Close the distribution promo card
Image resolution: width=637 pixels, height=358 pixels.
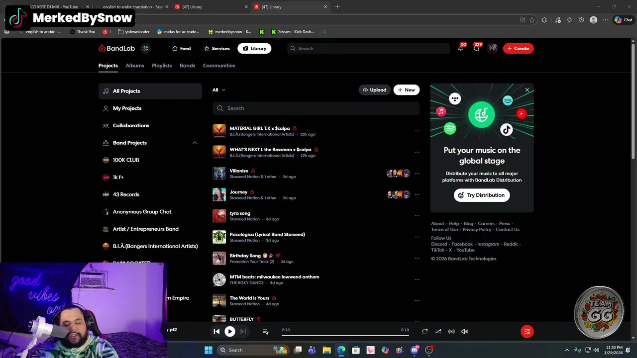(x=527, y=90)
